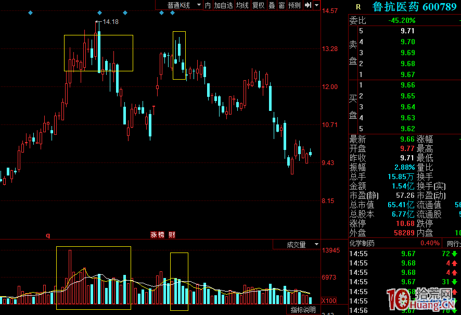The image size is (461, 315).
Task: Click the red q marker on chart
Action: pyautogui.click(x=48, y=235)
